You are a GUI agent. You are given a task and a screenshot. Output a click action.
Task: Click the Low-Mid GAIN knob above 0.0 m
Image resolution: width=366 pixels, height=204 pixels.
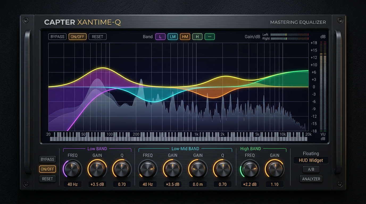(x=198, y=169)
